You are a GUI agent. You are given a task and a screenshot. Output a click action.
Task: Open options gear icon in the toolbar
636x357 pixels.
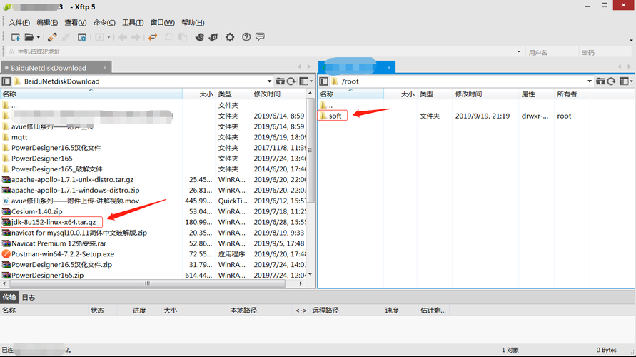click(230, 37)
